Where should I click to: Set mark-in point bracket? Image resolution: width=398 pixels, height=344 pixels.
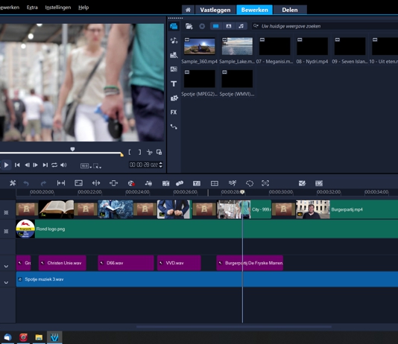pos(130,152)
